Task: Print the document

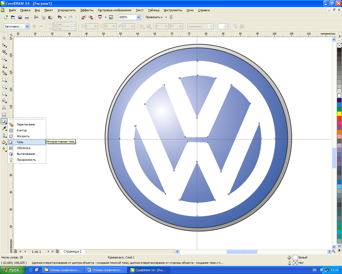Action: click(x=27, y=17)
